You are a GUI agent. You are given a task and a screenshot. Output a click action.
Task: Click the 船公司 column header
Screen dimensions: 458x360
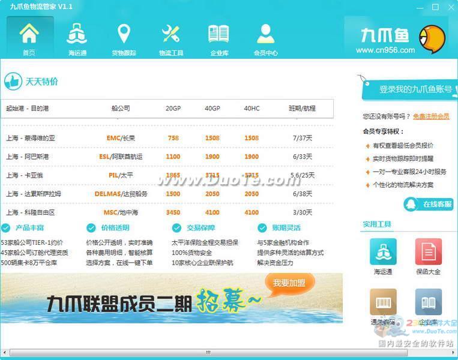coord(121,109)
